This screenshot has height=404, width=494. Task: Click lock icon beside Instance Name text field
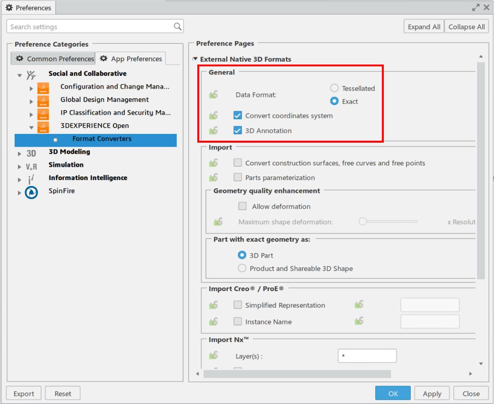click(x=359, y=321)
